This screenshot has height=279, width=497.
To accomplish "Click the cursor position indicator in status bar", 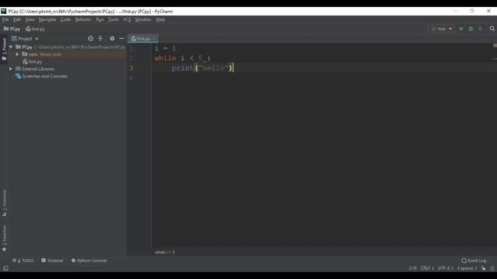I will pyautogui.click(x=412, y=268).
